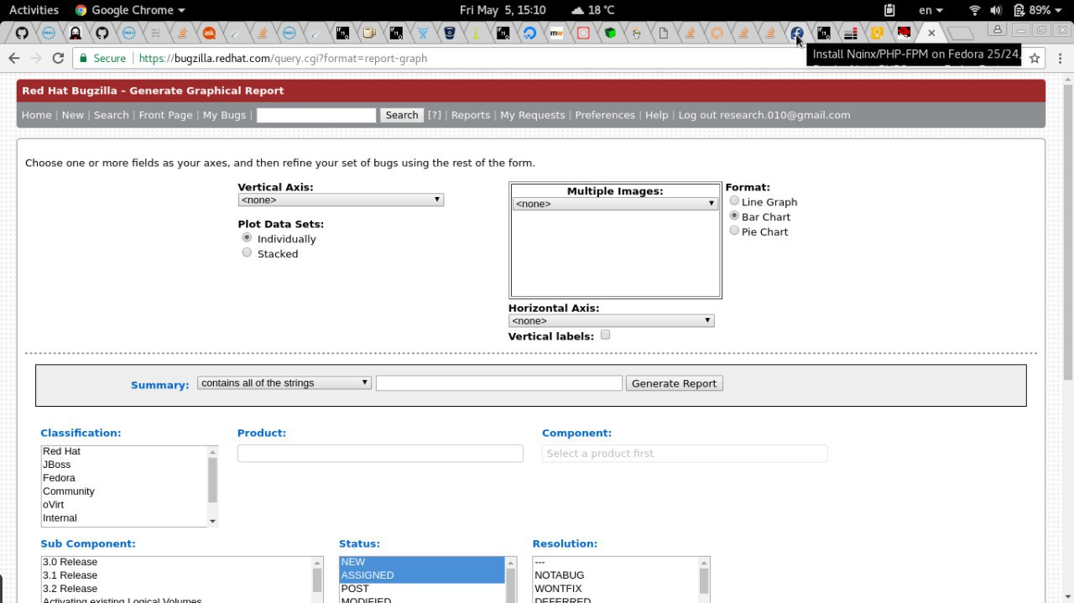Switch to the red square icon tab

[x=583, y=34]
